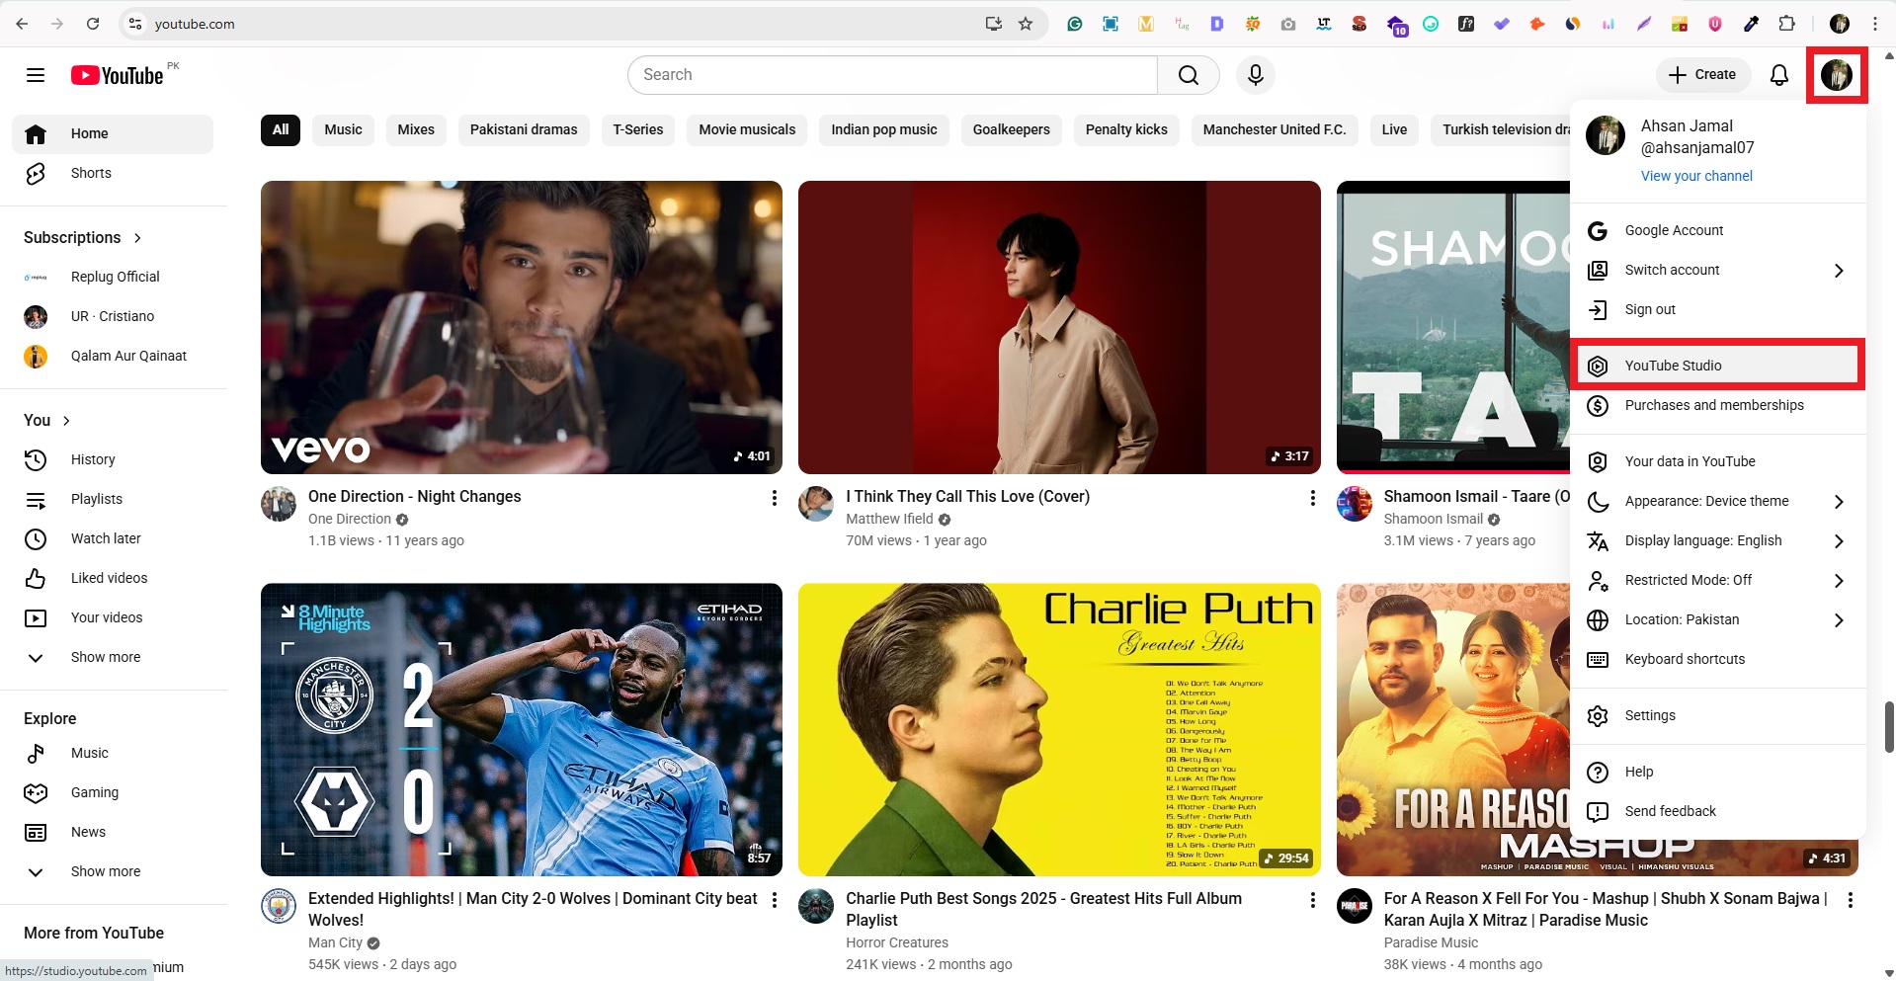Select Gaming under the Explore section
Viewport: 1896px width, 981px height.
94,792
